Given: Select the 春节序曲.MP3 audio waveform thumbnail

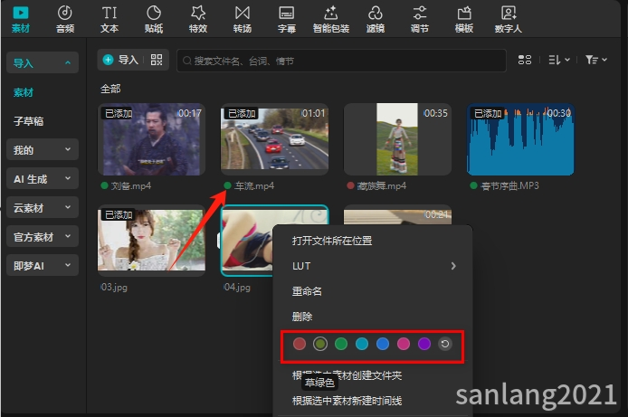Looking at the screenshot, I should click(x=520, y=139).
